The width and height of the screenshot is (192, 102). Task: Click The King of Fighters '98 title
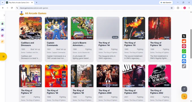pyautogui.click(x=53, y=92)
